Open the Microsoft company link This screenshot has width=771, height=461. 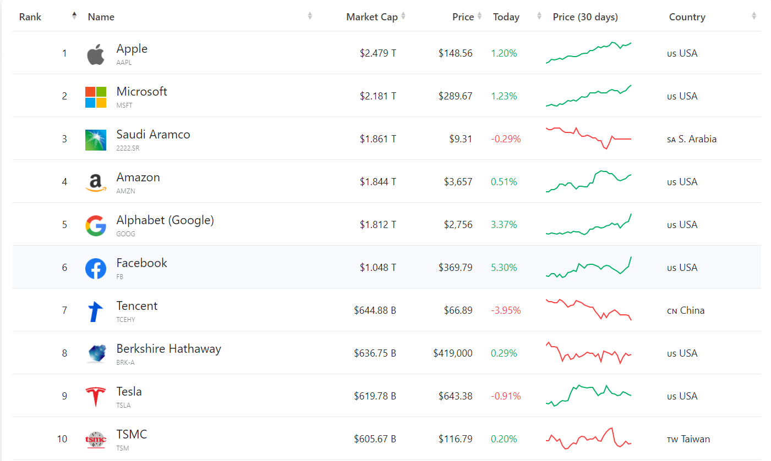pos(142,91)
